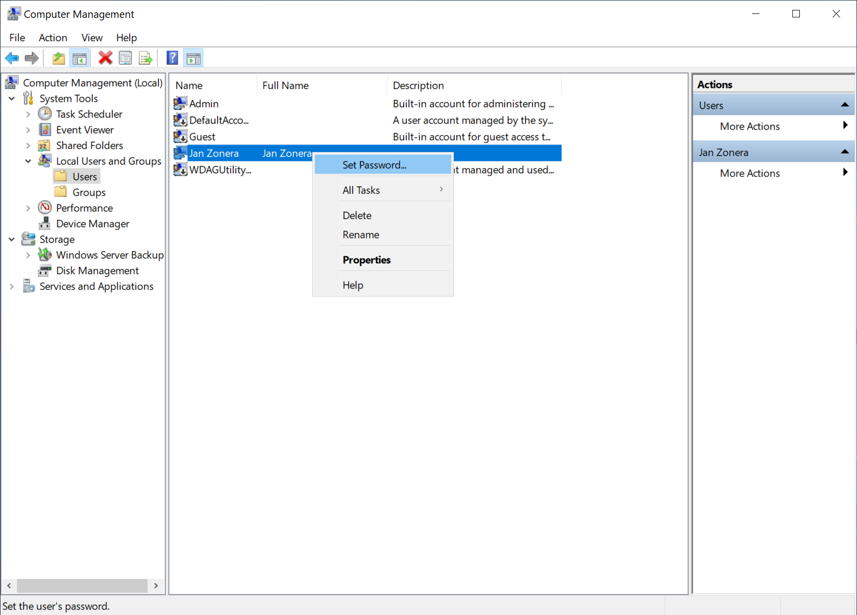Collapse the Local Users and Groups node
This screenshot has height=615, width=857.
click(28, 161)
